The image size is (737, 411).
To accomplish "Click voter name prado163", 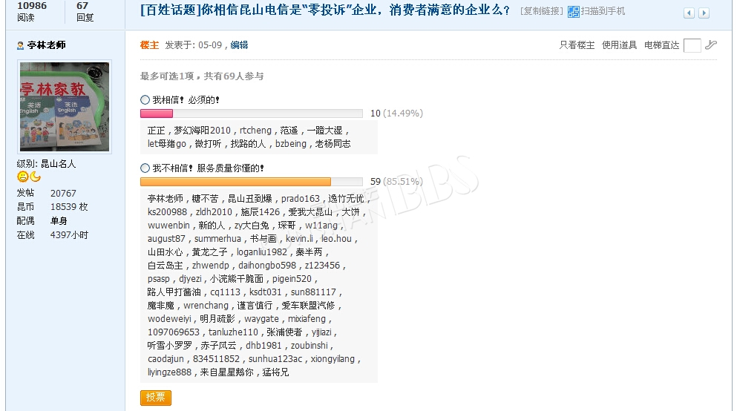I will pyautogui.click(x=301, y=199).
